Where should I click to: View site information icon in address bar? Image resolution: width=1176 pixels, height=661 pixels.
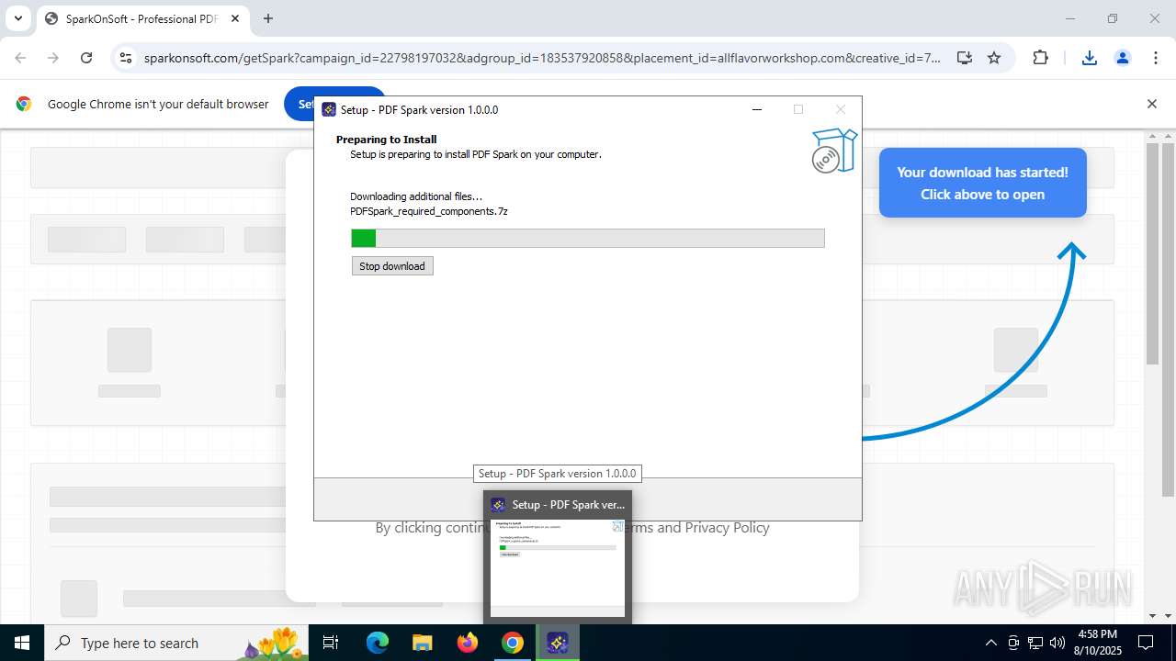pos(126,58)
